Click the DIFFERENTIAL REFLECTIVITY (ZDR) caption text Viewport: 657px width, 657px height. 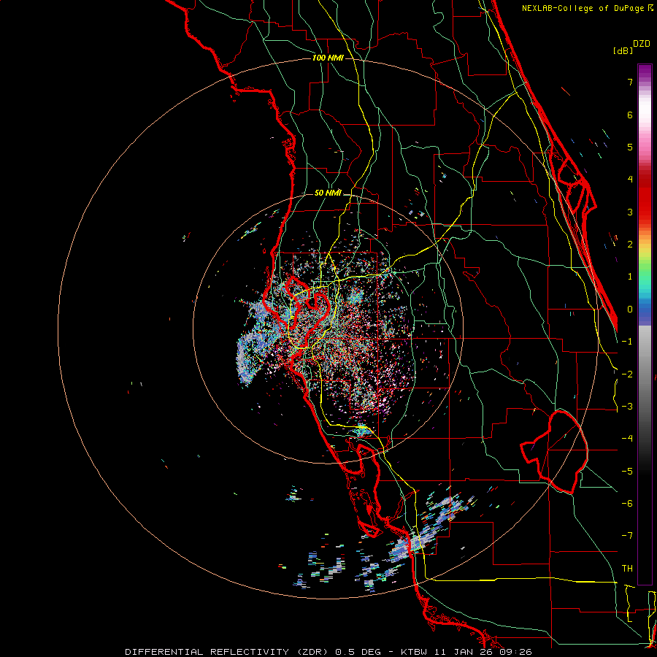click(x=228, y=652)
